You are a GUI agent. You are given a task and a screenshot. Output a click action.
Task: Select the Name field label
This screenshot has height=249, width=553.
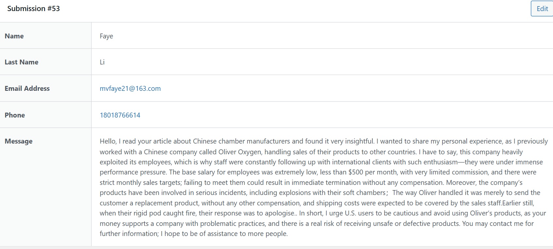(14, 36)
